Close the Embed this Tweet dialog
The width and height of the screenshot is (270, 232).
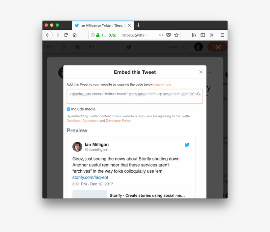pos(201,72)
